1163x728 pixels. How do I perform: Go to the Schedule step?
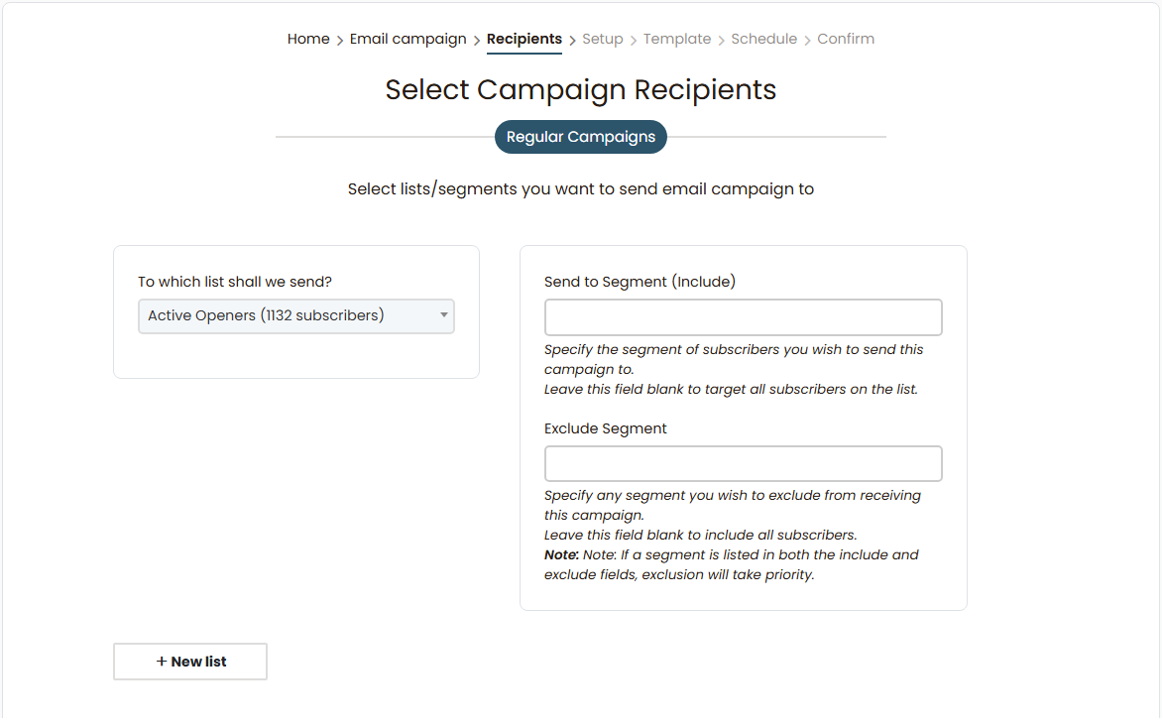pyautogui.click(x=764, y=39)
